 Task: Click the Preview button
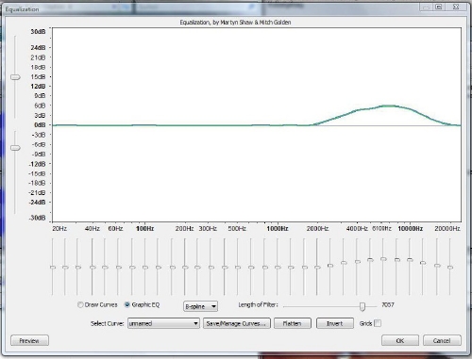(x=29, y=340)
